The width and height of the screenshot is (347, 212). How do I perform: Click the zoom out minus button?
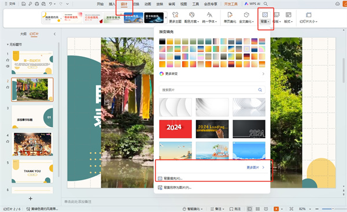[x=317, y=209]
